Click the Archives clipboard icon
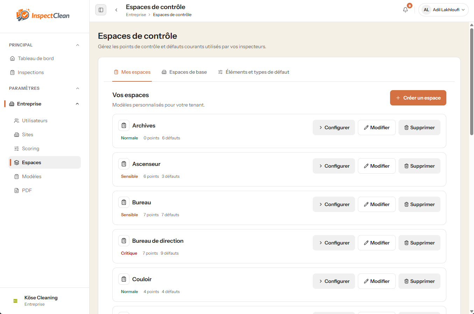The image size is (474, 314). [x=124, y=125]
